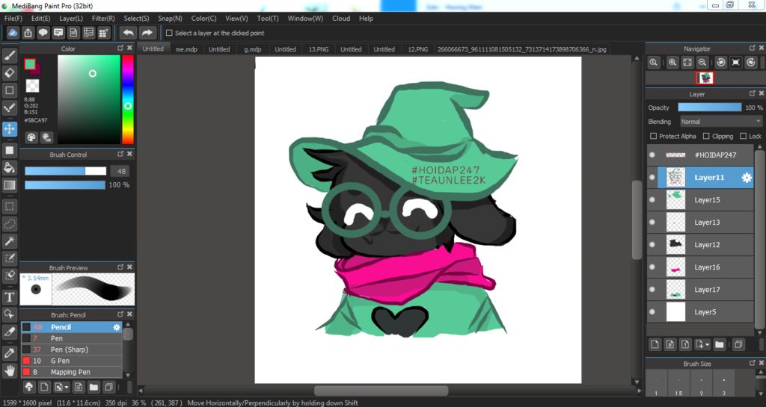766x407 pixels.
Task: Select G Pen brush
Action: point(71,361)
